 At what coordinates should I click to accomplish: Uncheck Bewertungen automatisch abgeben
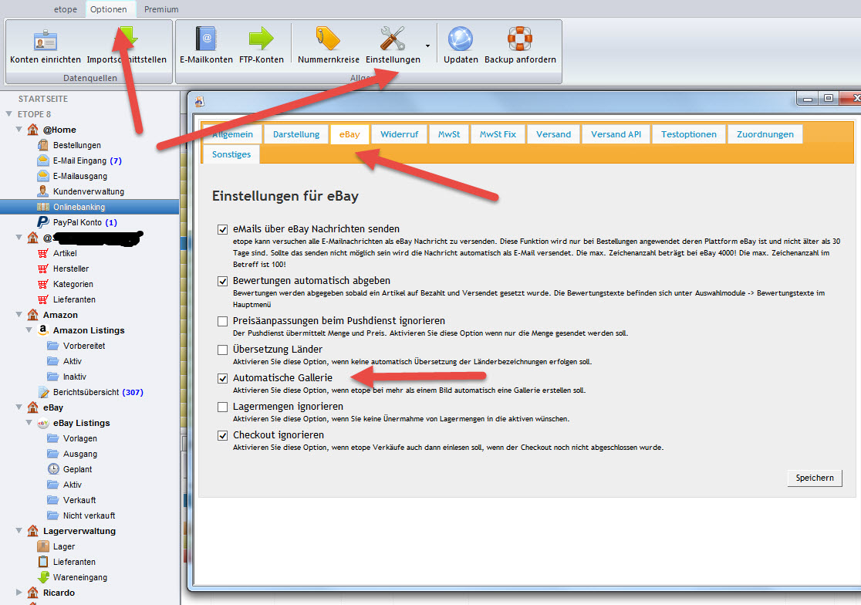coord(222,281)
